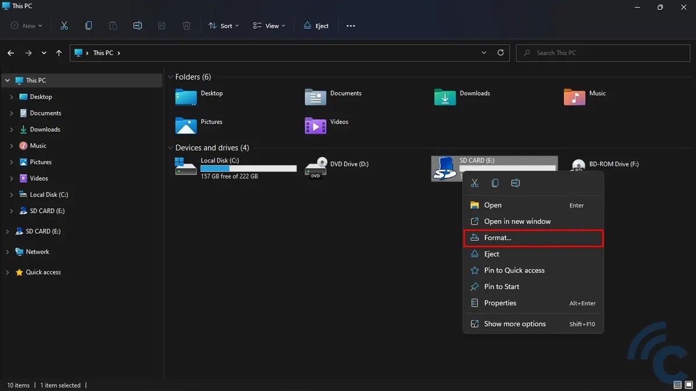Click the Share icon in the toolbar
The height and width of the screenshot is (391, 696).
(162, 26)
